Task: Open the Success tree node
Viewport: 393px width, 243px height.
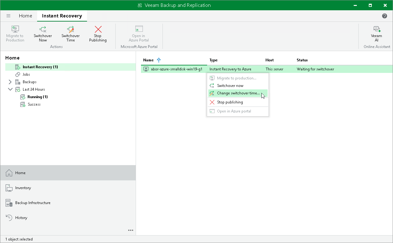Action: pos(34,104)
